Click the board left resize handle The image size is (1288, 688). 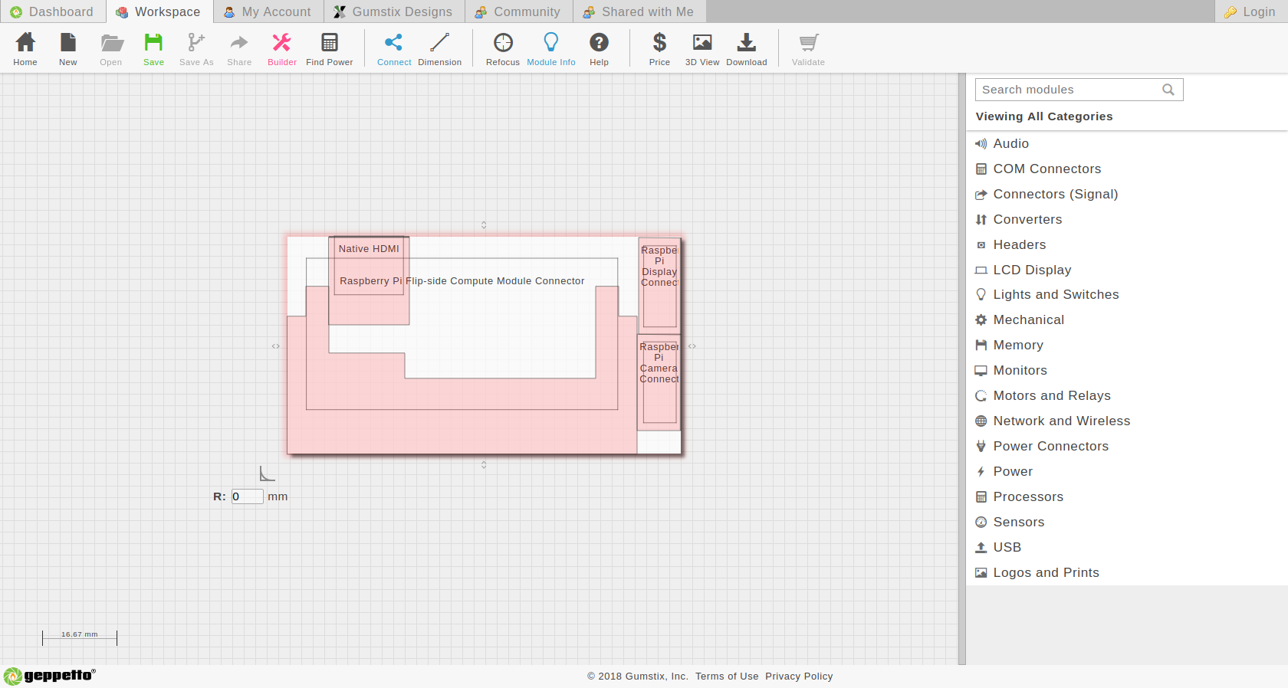tap(276, 346)
